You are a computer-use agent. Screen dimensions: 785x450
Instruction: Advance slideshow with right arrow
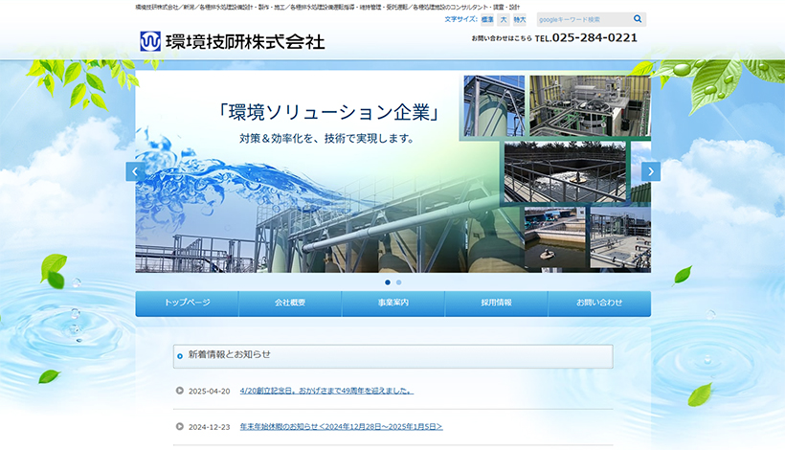[651, 171]
